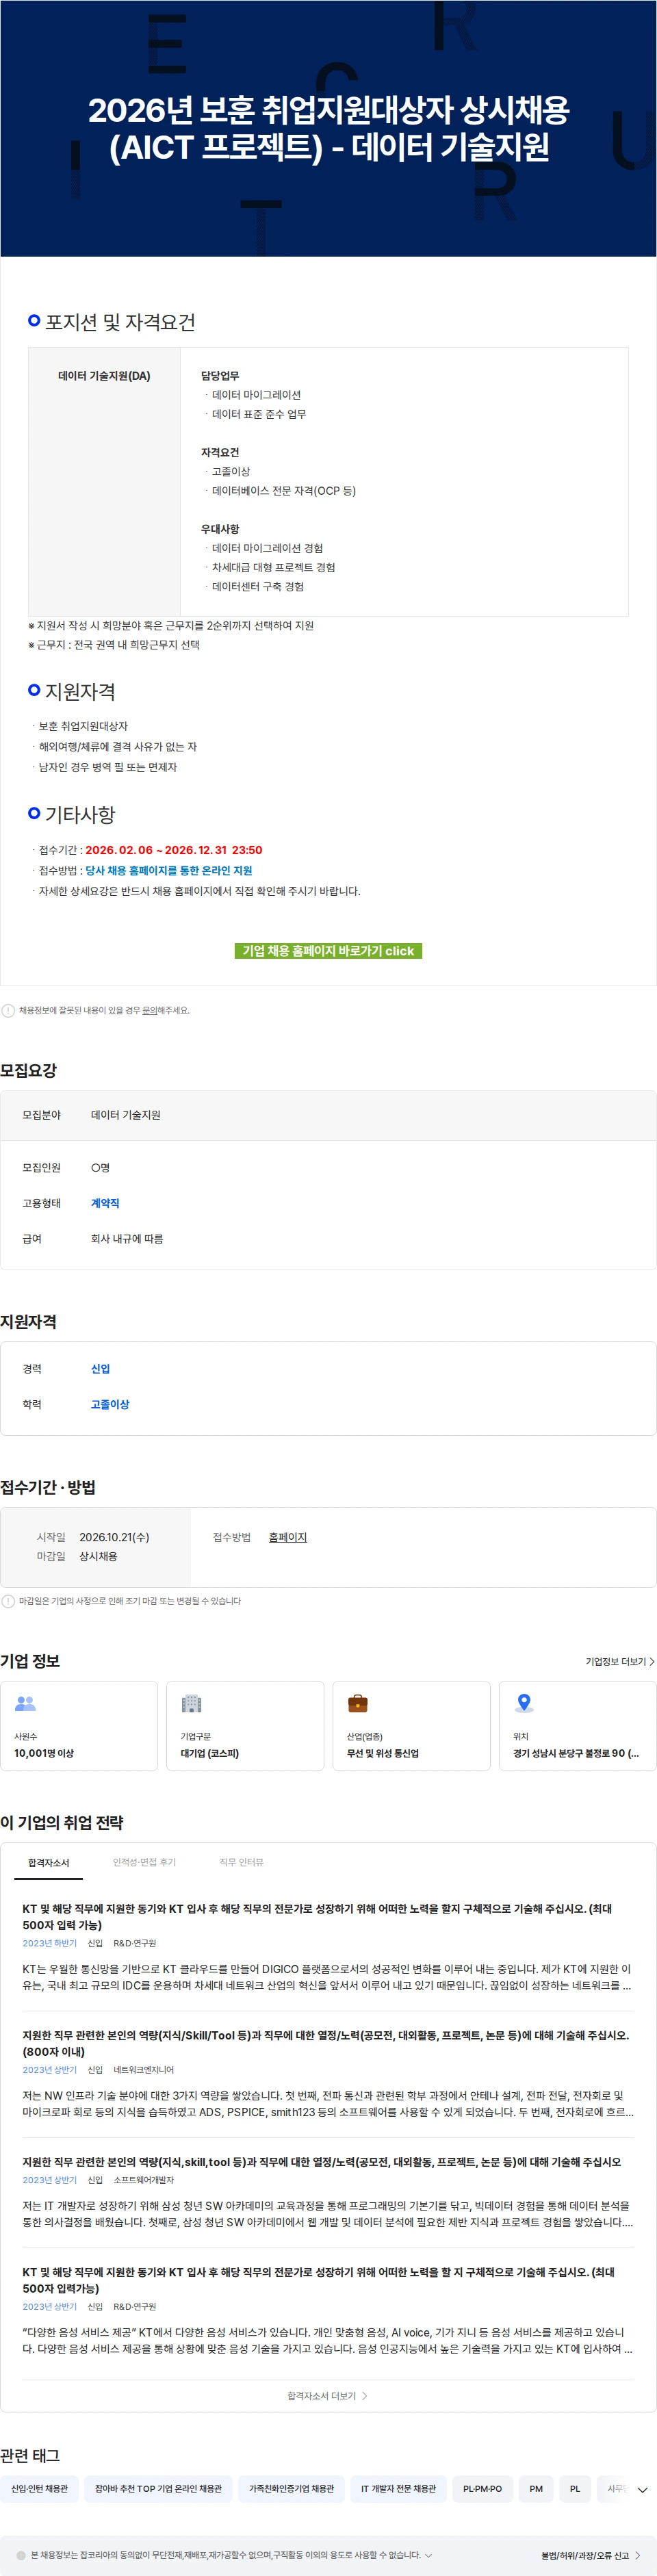Click the 신입 career link
Viewport: 657px width, 2576px height.
click(100, 1368)
